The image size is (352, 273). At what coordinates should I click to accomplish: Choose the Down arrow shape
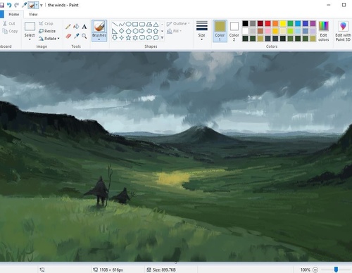(115, 38)
